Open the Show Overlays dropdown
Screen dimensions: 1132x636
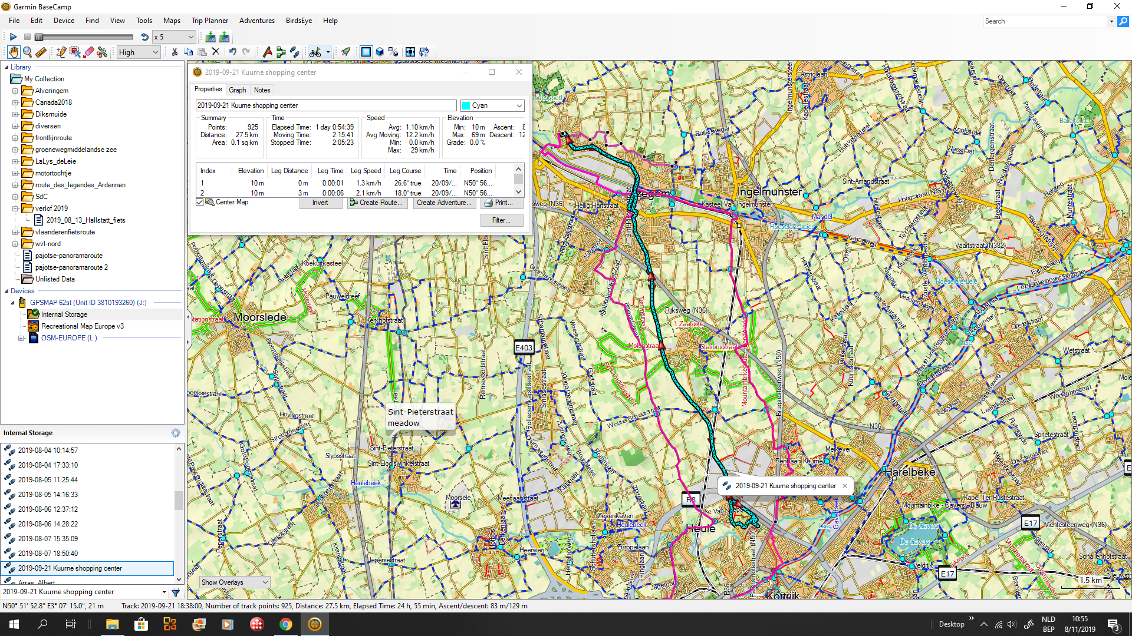235,582
